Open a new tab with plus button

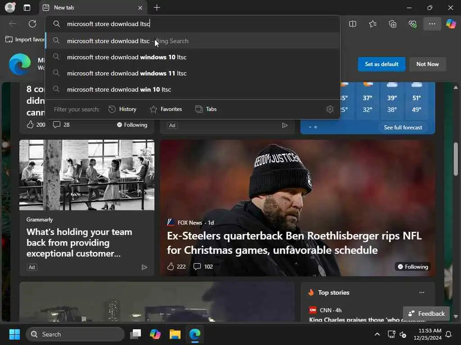(157, 8)
